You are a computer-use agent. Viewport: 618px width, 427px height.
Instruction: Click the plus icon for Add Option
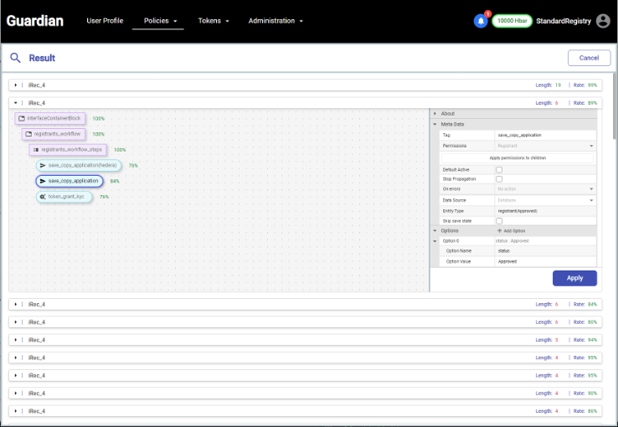click(x=500, y=230)
